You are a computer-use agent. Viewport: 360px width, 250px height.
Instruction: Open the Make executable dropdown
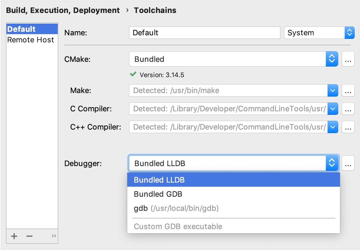pos(333,90)
